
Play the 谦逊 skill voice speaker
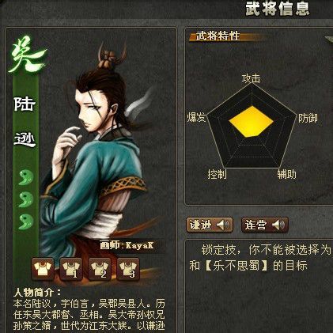pyautogui.click(x=224, y=225)
